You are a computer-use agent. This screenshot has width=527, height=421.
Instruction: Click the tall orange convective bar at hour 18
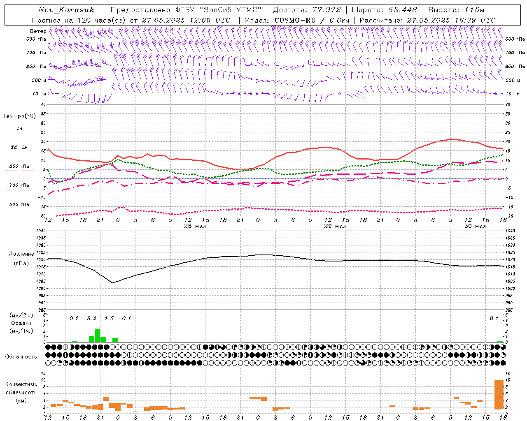coord(499,394)
